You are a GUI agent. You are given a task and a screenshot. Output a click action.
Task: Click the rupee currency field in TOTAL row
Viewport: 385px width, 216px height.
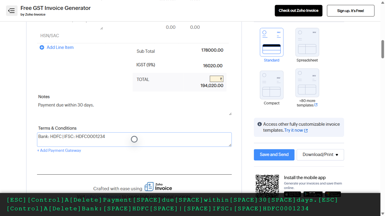click(x=216, y=79)
